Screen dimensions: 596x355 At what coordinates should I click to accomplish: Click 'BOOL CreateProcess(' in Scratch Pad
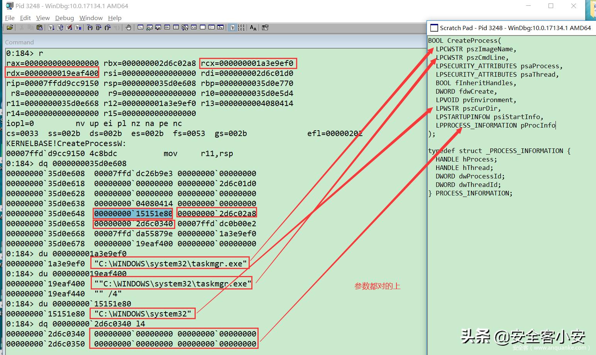pos(464,40)
